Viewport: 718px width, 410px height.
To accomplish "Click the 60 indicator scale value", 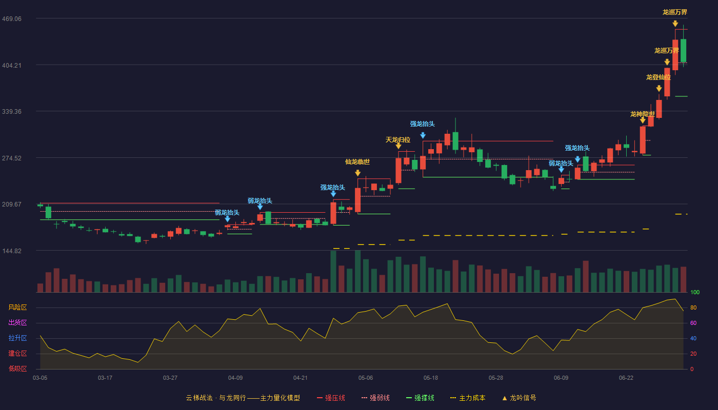I will 693,323.
